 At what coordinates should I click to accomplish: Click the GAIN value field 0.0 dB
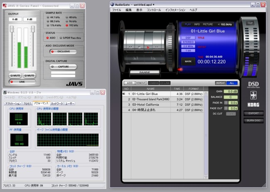pyautogui.click(x=231, y=91)
